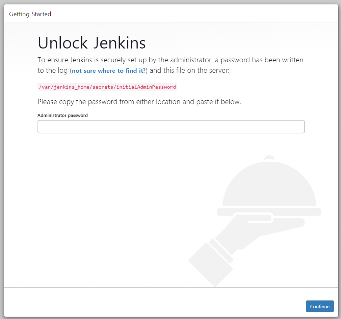341x319 pixels.
Task: Click the 'Unlock Jenkins' heading
Action: tap(91, 43)
